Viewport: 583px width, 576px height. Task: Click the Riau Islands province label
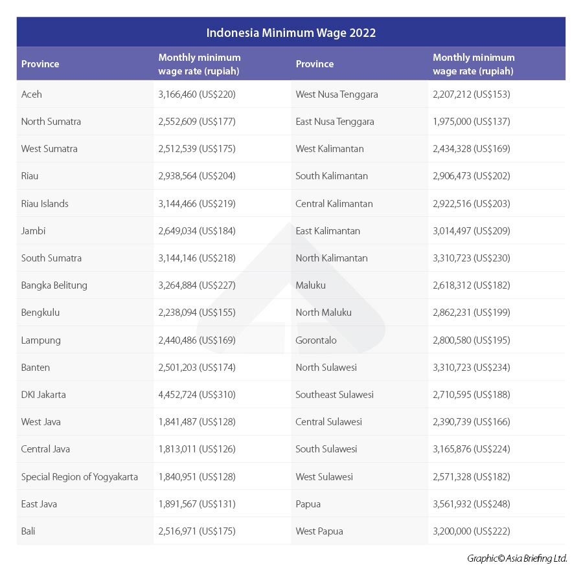point(45,204)
